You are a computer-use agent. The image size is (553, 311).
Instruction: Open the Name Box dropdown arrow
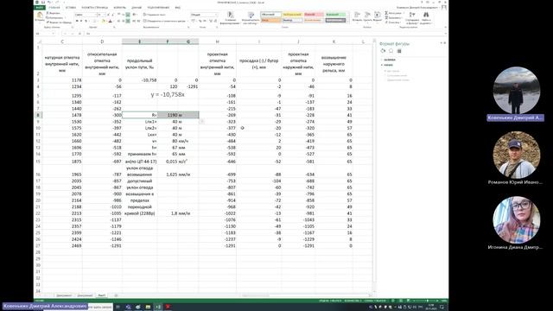pos(54,34)
